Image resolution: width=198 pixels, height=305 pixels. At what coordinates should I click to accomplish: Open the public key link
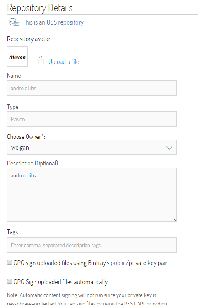tap(118, 263)
